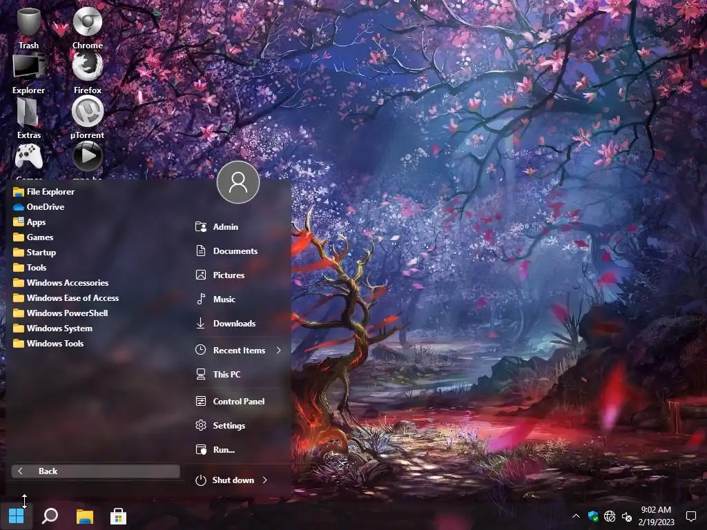Screen dimensions: 707x530
Task: Expand Shut down options arrow
Action: [264, 480]
